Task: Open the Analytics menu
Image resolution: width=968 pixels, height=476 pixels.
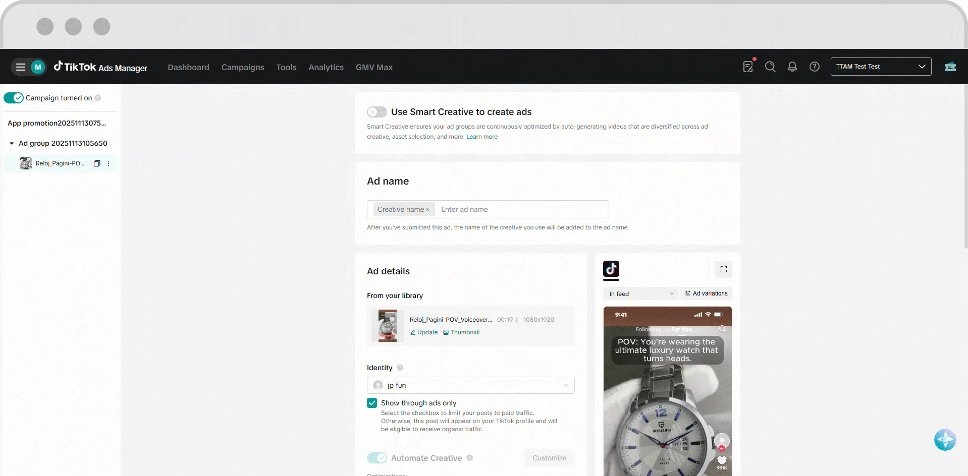Action: (326, 67)
